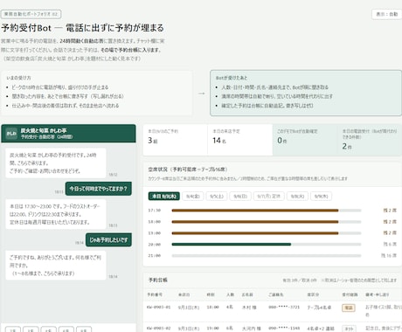Click the 2 件 phone reception stat card
Image resolution: width=402 pixels, height=332 pixels.
click(x=370, y=140)
